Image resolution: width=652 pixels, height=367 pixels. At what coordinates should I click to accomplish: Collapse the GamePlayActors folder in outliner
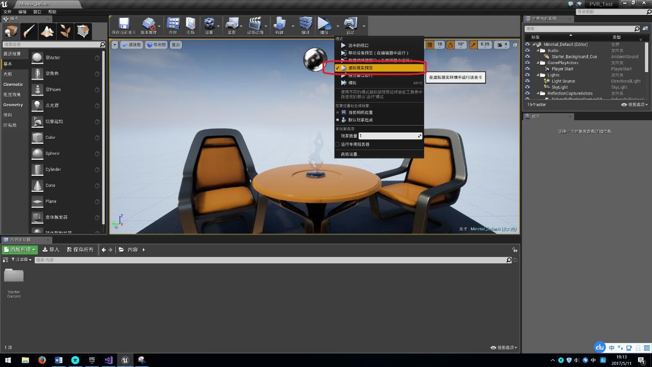click(538, 63)
